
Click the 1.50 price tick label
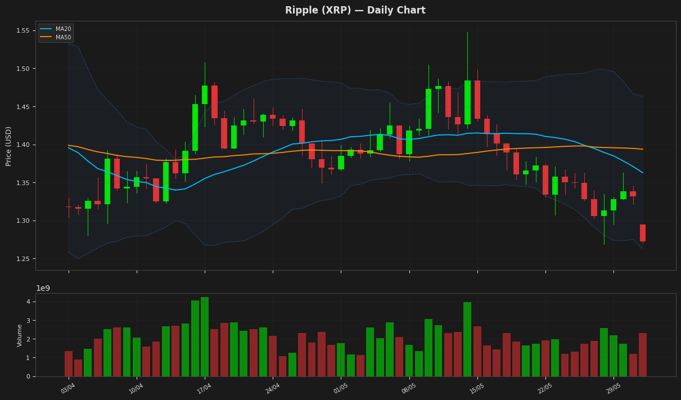(24, 69)
